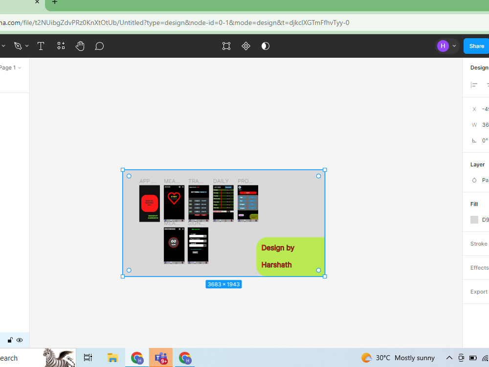Image resolution: width=489 pixels, height=367 pixels.
Task: Toggle the layer lock icon
Action: (10, 340)
